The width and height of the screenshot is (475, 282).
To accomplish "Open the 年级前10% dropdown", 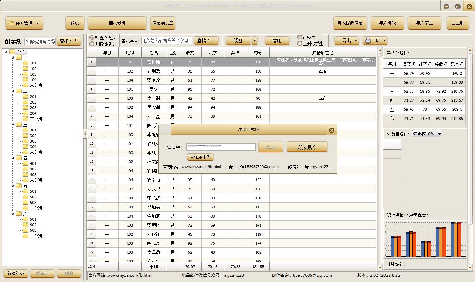I will 427,134.
